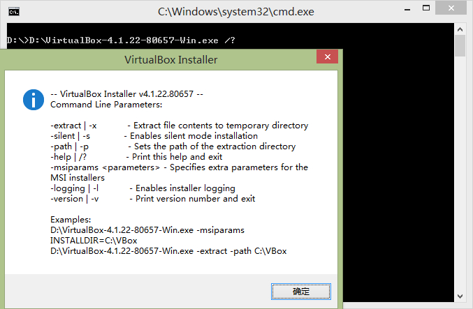Click the example line ending '-msiparams'

coord(147,230)
